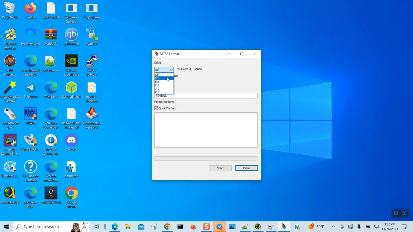
Task: Open the 59°F weather widget
Action: tap(316, 227)
